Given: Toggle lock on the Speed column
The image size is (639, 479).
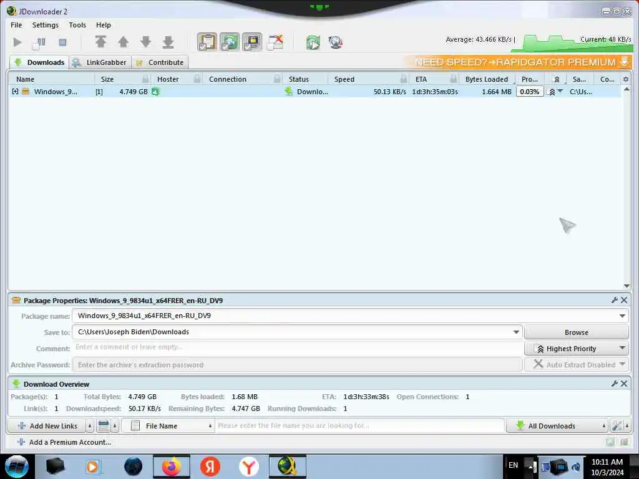Looking at the screenshot, I should [x=404, y=79].
